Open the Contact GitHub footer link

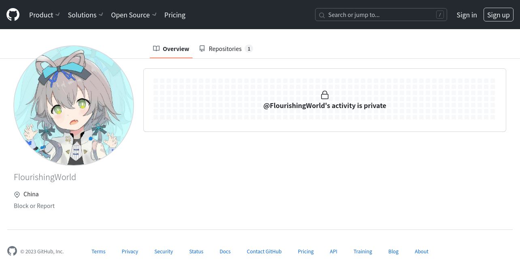(264, 251)
